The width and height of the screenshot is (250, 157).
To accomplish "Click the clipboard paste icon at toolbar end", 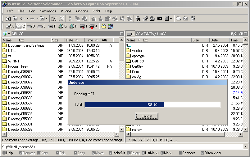I will [x=193, y=19].
